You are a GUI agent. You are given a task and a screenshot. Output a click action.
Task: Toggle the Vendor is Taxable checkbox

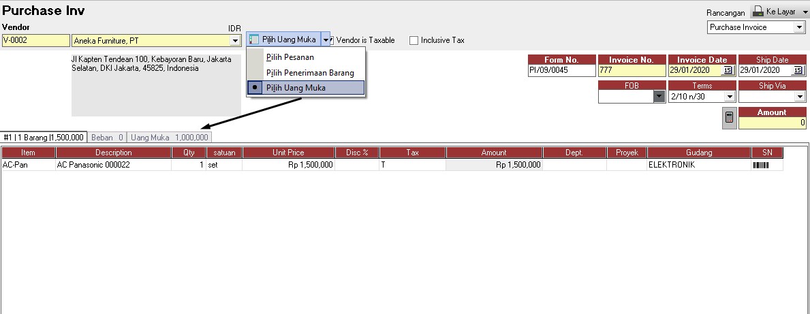(x=331, y=40)
